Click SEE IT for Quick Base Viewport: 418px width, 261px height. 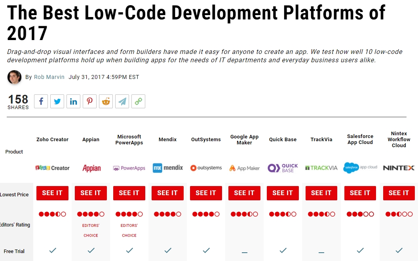[283, 193]
